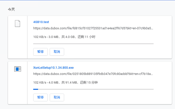The height and width of the screenshot is (109, 175).
Task: Click the blank file icon for 4GB10.test
Action: coord(17,24)
